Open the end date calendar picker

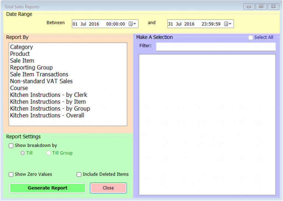coord(228,24)
